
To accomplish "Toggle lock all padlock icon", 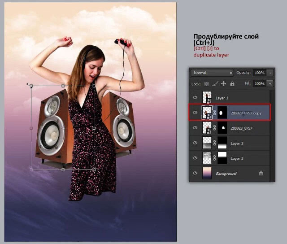I will [232, 84].
